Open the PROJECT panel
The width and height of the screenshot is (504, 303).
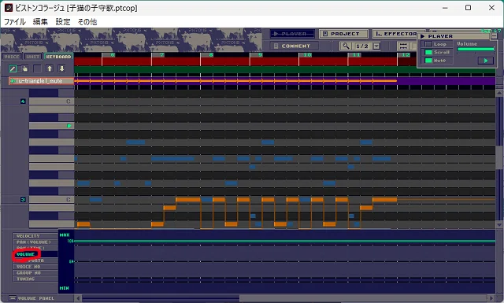coord(343,34)
